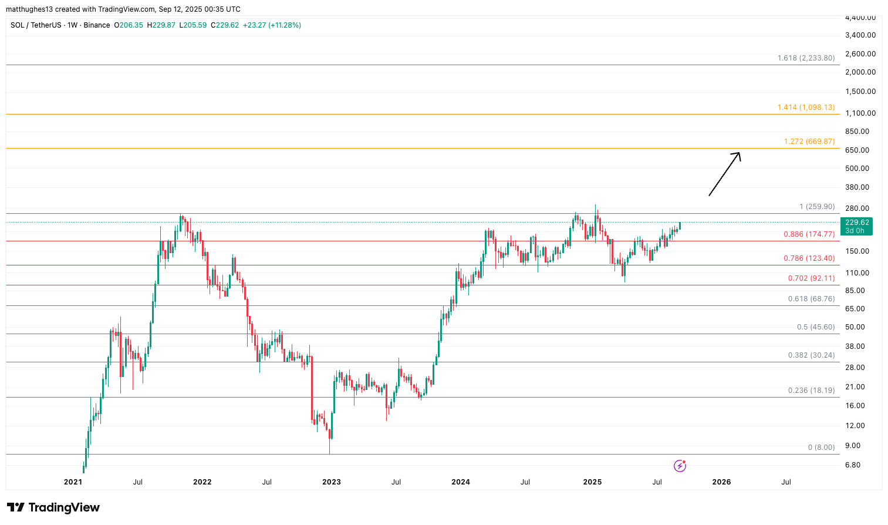
Task: Click 2026 on the time axis
Action: [721, 482]
